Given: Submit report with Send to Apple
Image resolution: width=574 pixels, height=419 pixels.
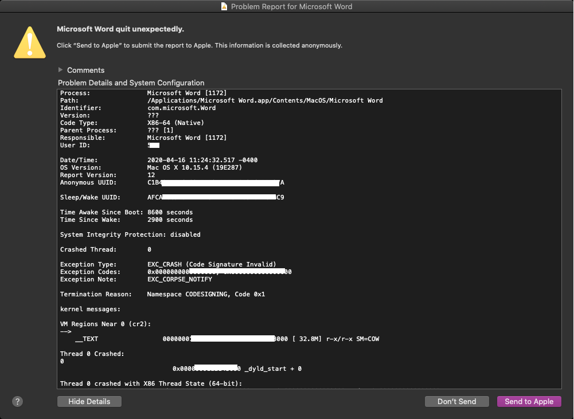Looking at the screenshot, I should pos(529,401).
